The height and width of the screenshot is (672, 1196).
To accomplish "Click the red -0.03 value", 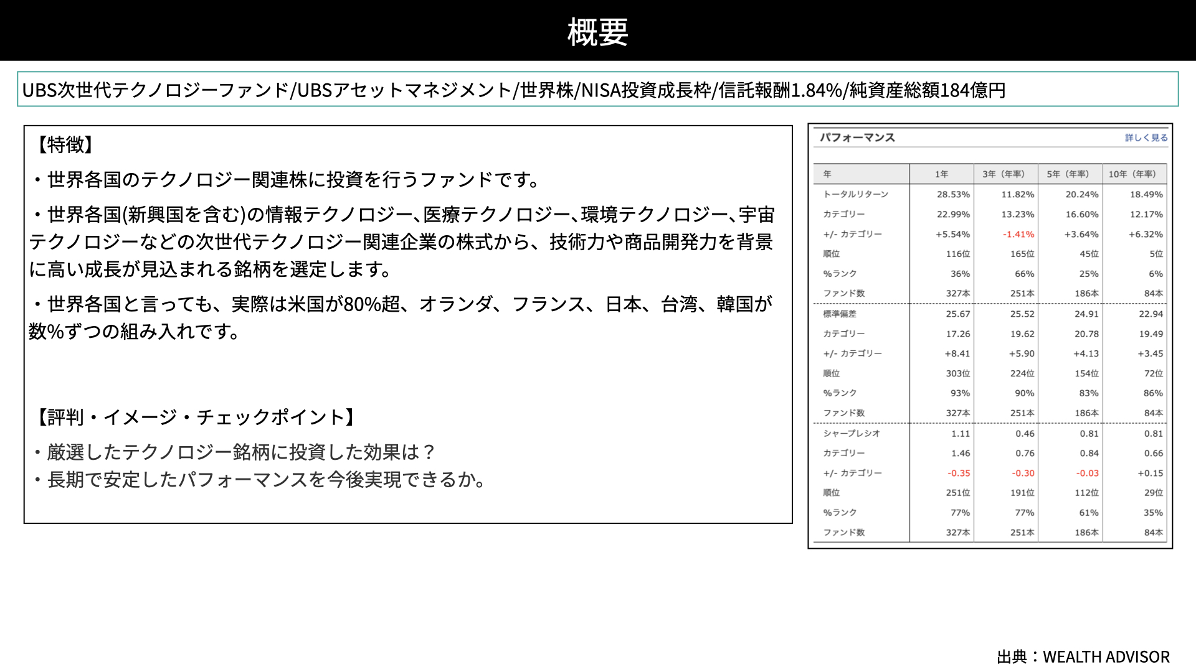I will click(x=1087, y=473).
